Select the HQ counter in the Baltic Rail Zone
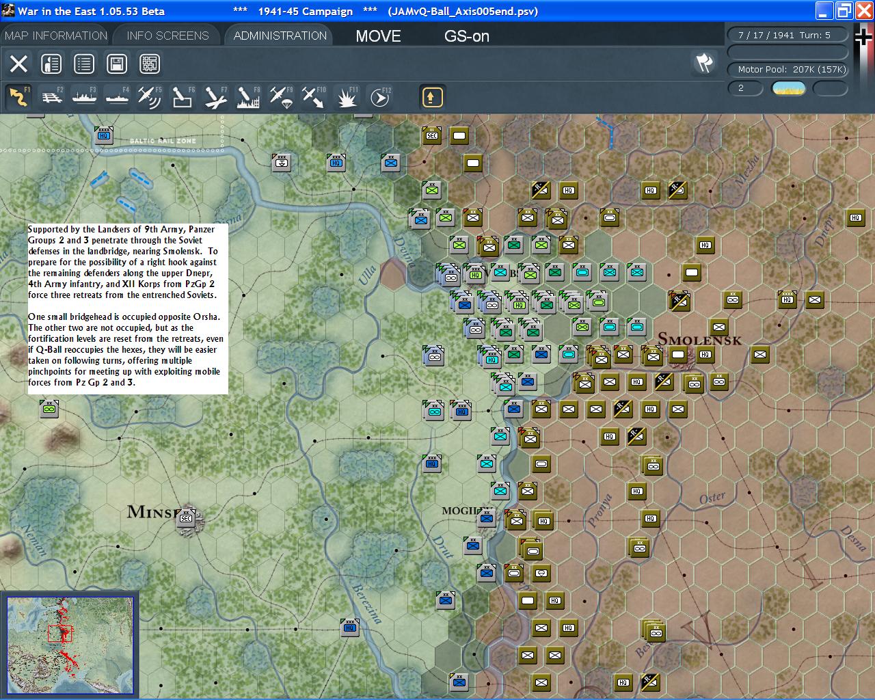Viewport: 875px width, 700px height. pyautogui.click(x=104, y=135)
